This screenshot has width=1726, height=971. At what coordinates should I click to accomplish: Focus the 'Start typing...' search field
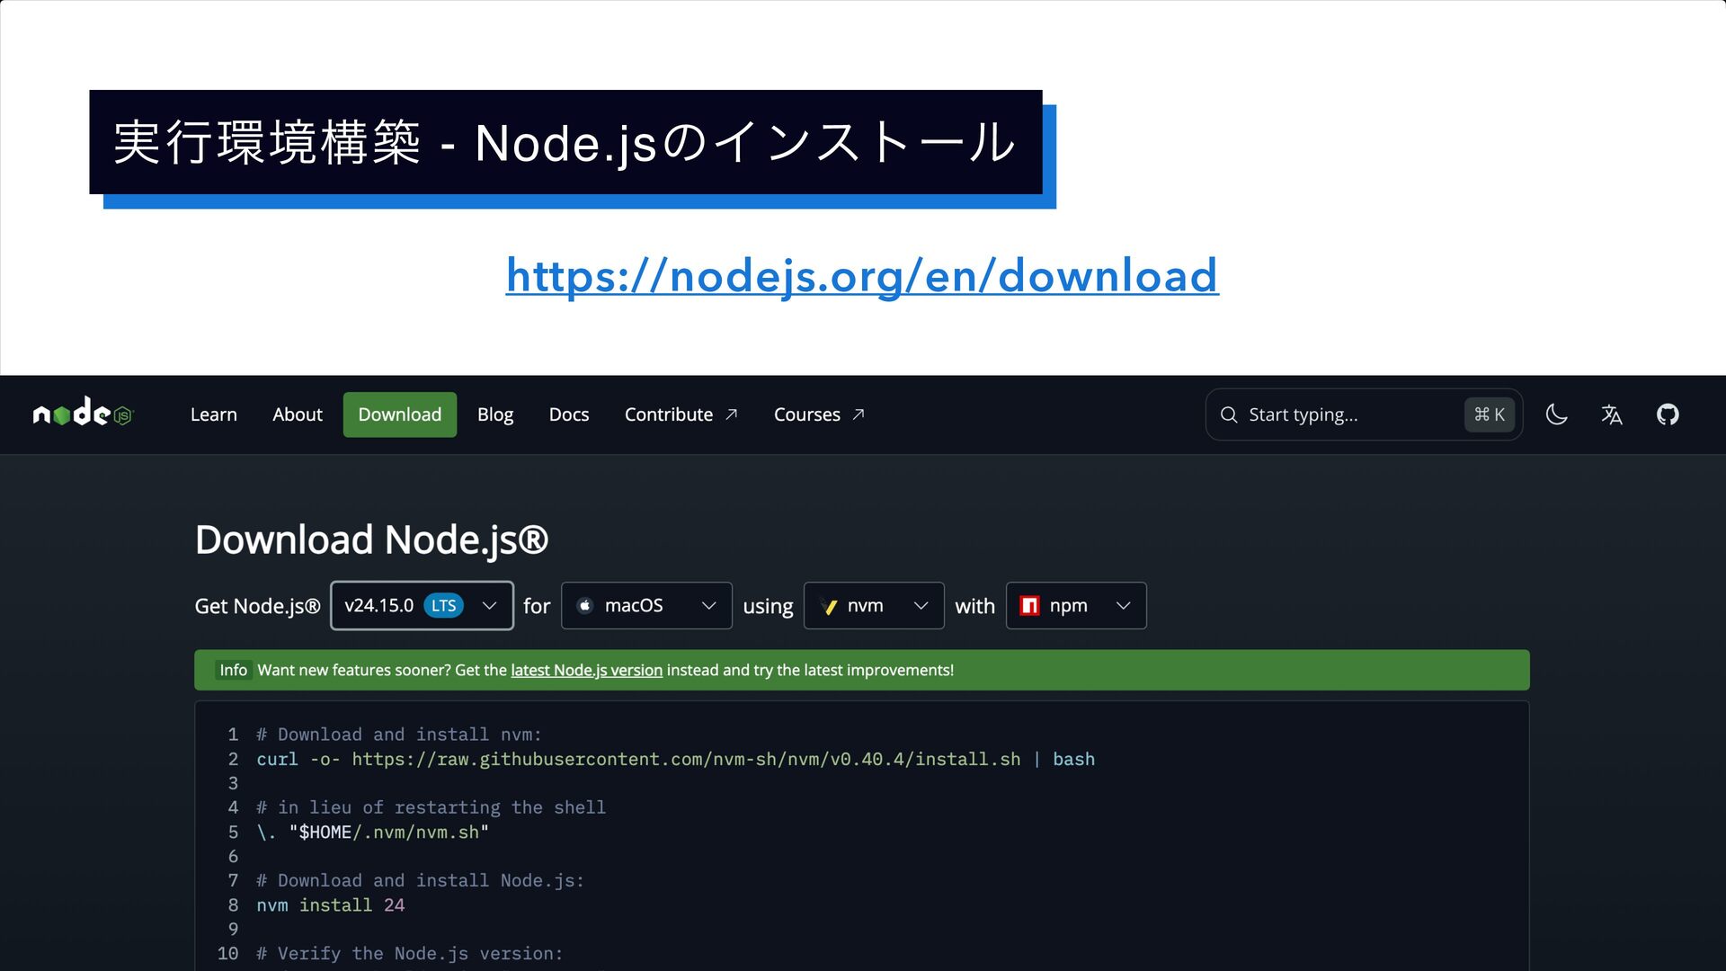pyautogui.click(x=1364, y=414)
